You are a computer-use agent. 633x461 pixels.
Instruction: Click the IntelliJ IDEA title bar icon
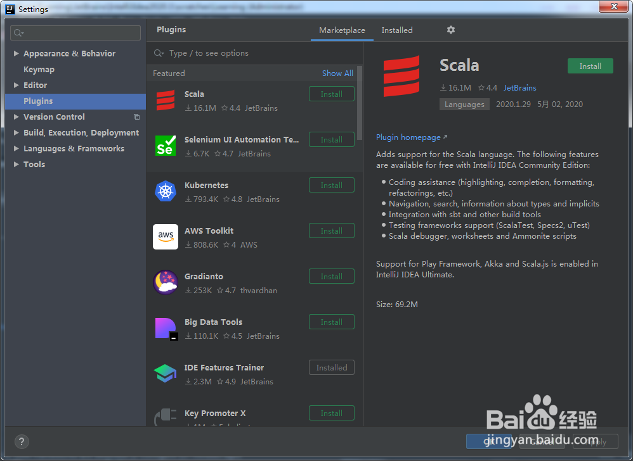(11, 8)
